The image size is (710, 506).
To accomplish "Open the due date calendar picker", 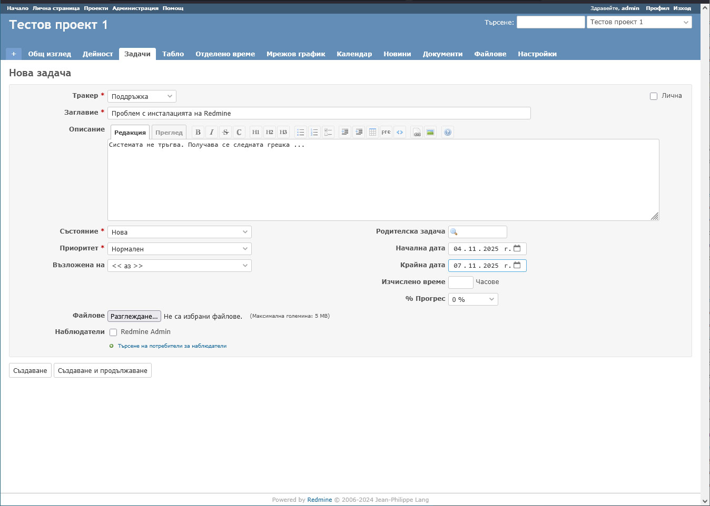I will coord(517,265).
